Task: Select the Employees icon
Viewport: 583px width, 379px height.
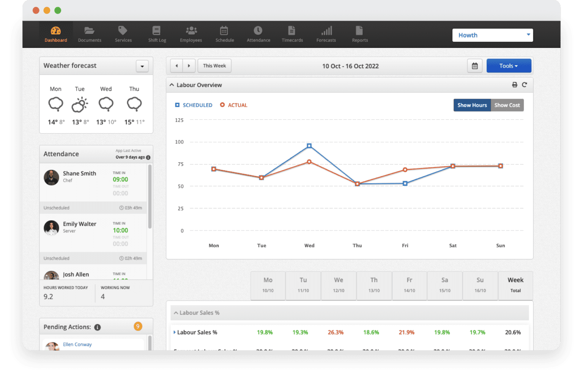Action: [191, 34]
